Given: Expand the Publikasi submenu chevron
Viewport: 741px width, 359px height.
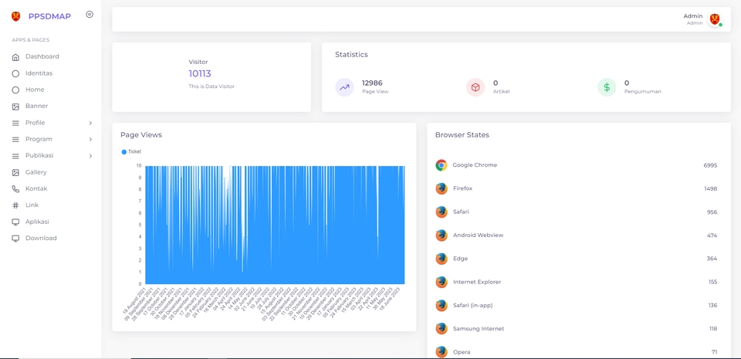Looking at the screenshot, I should [90, 156].
